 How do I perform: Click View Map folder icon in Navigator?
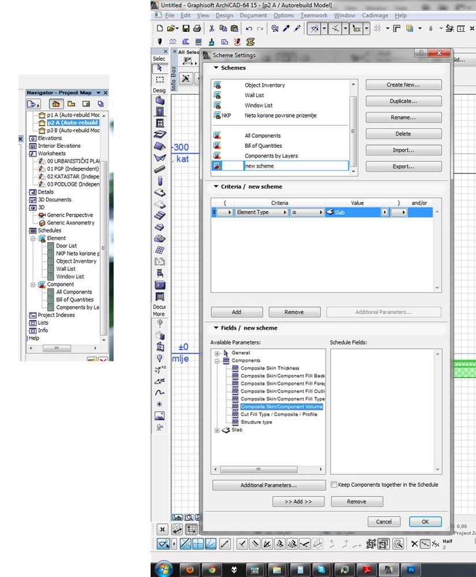click(x=72, y=104)
